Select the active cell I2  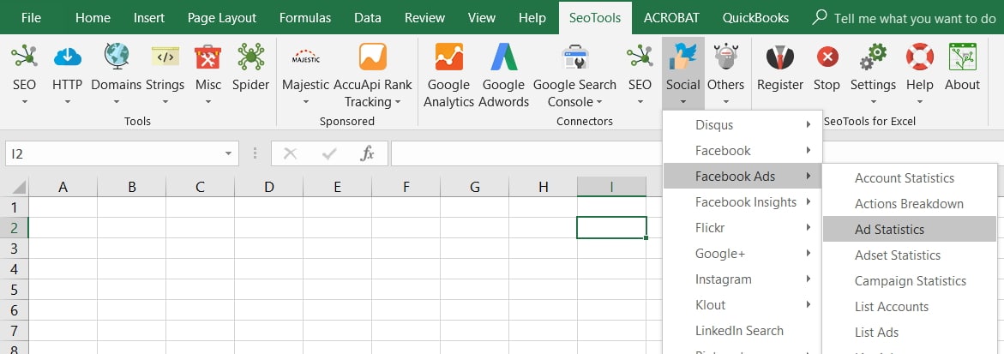click(x=611, y=227)
